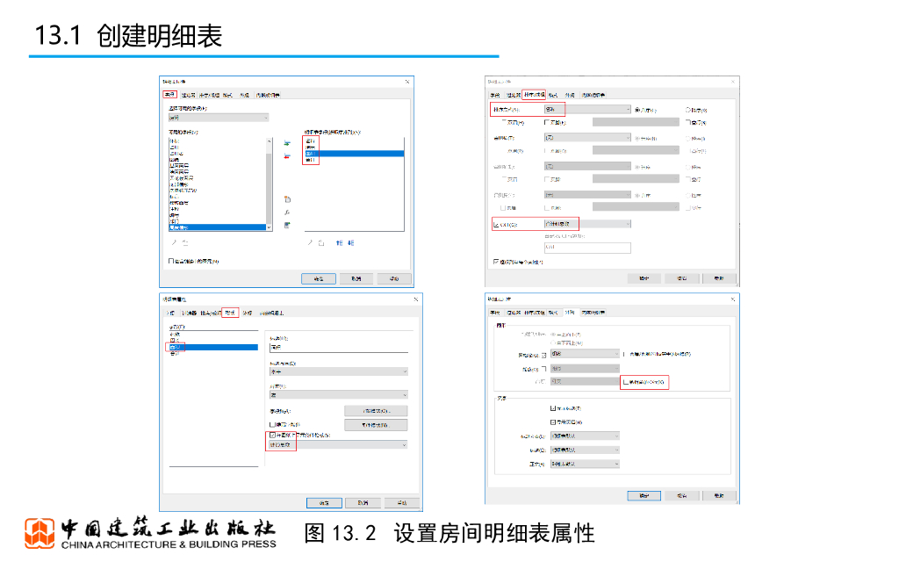Click the Combine parameters icon in Fields dialog

pyautogui.click(x=287, y=226)
